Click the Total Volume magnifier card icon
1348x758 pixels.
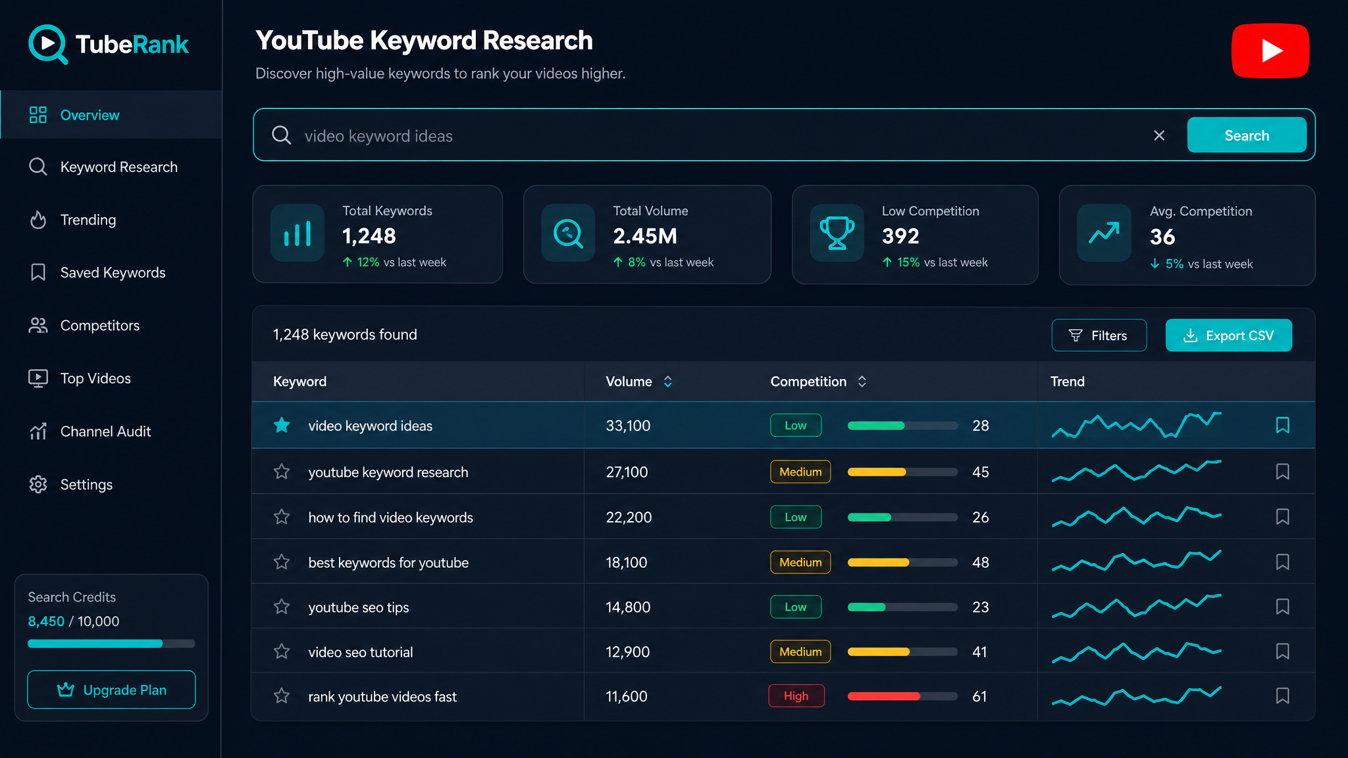568,234
